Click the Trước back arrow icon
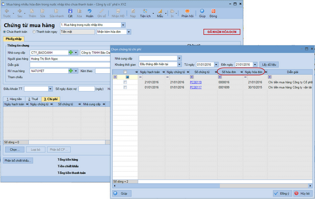The width and height of the screenshot is (315, 199). [7, 11]
